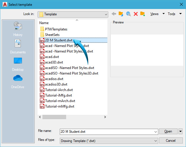
Task: Expand Files of type dropdown
Action: pyautogui.click(x=155, y=141)
